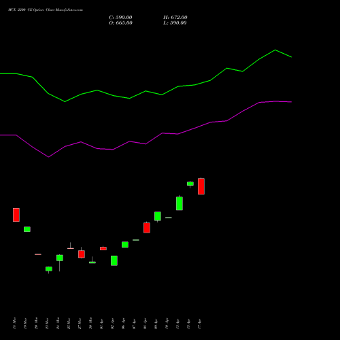Click the green upper indicator line
Image resolution: width=340 pixels, height=340 pixels.
[146, 91]
